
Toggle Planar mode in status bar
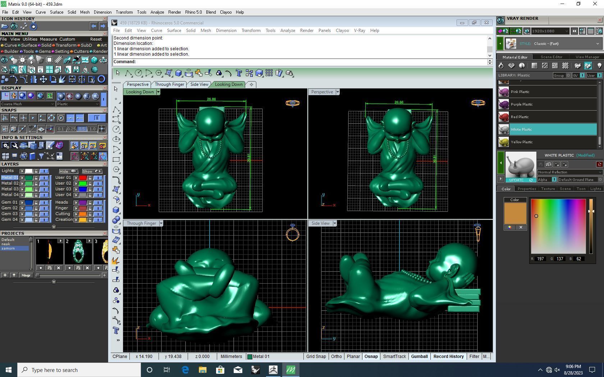(x=353, y=357)
